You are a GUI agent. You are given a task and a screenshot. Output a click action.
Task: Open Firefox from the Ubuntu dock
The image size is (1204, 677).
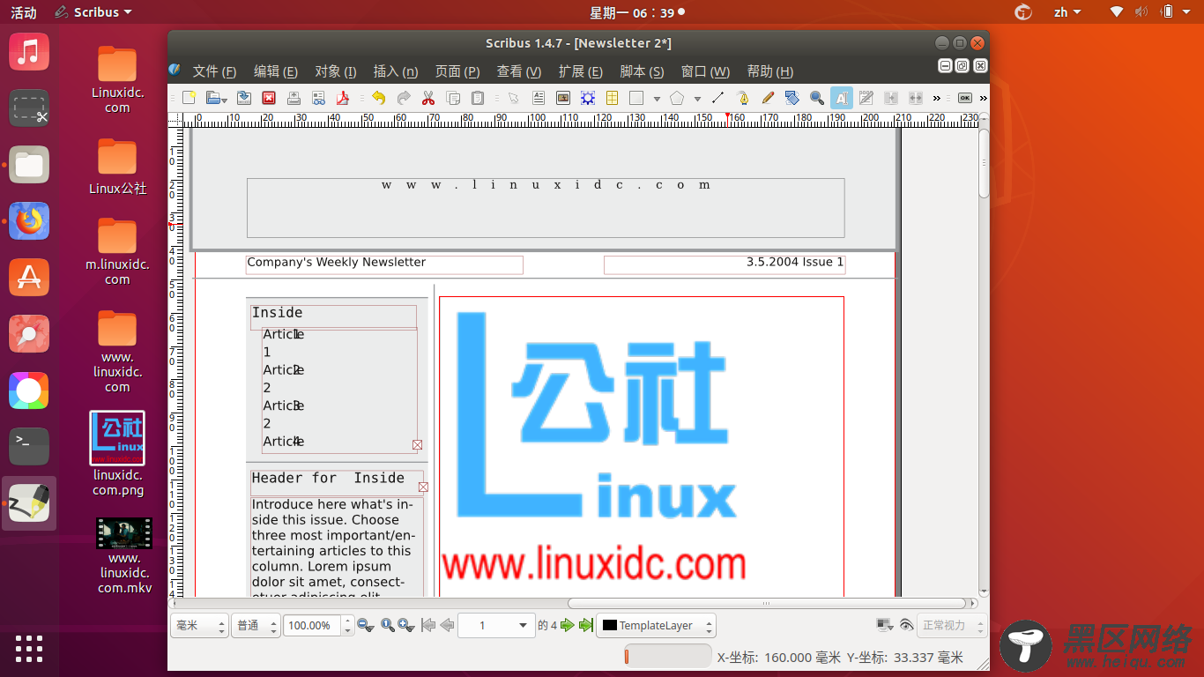click(x=29, y=221)
